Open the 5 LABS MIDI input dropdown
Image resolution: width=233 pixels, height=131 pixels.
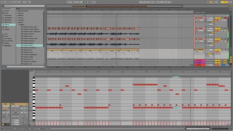point(210,50)
